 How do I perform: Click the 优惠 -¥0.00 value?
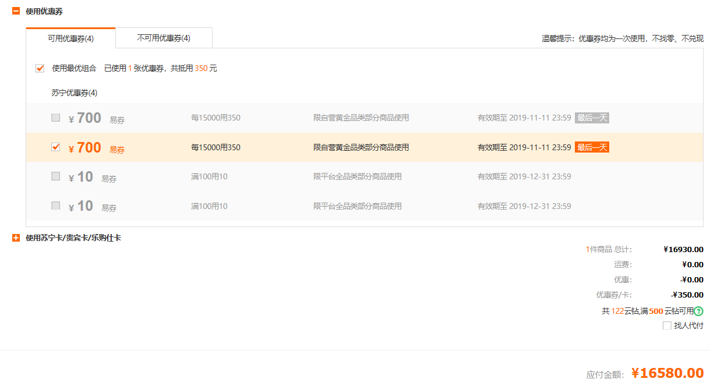(692, 279)
